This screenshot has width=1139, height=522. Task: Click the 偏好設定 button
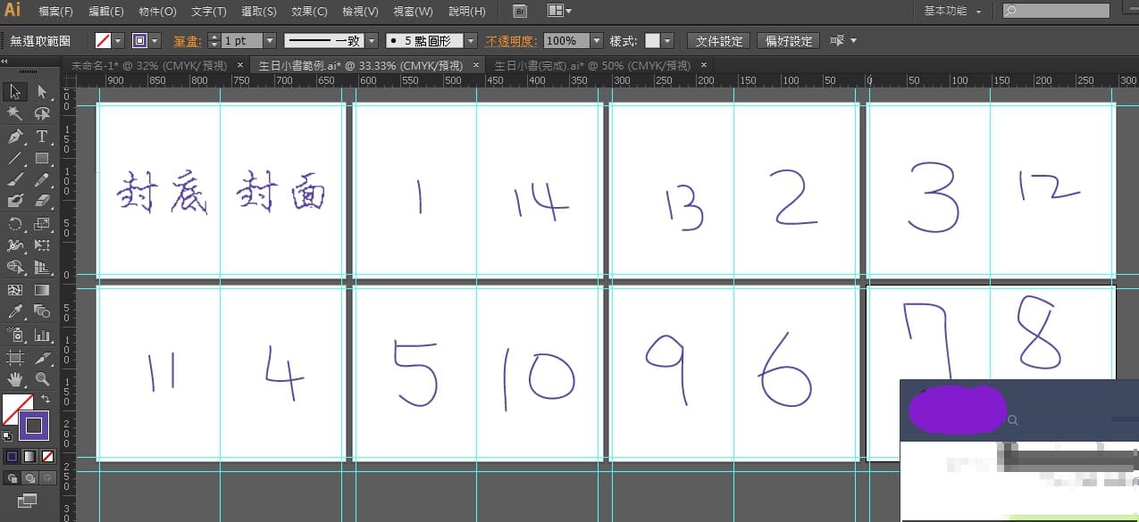click(x=789, y=41)
